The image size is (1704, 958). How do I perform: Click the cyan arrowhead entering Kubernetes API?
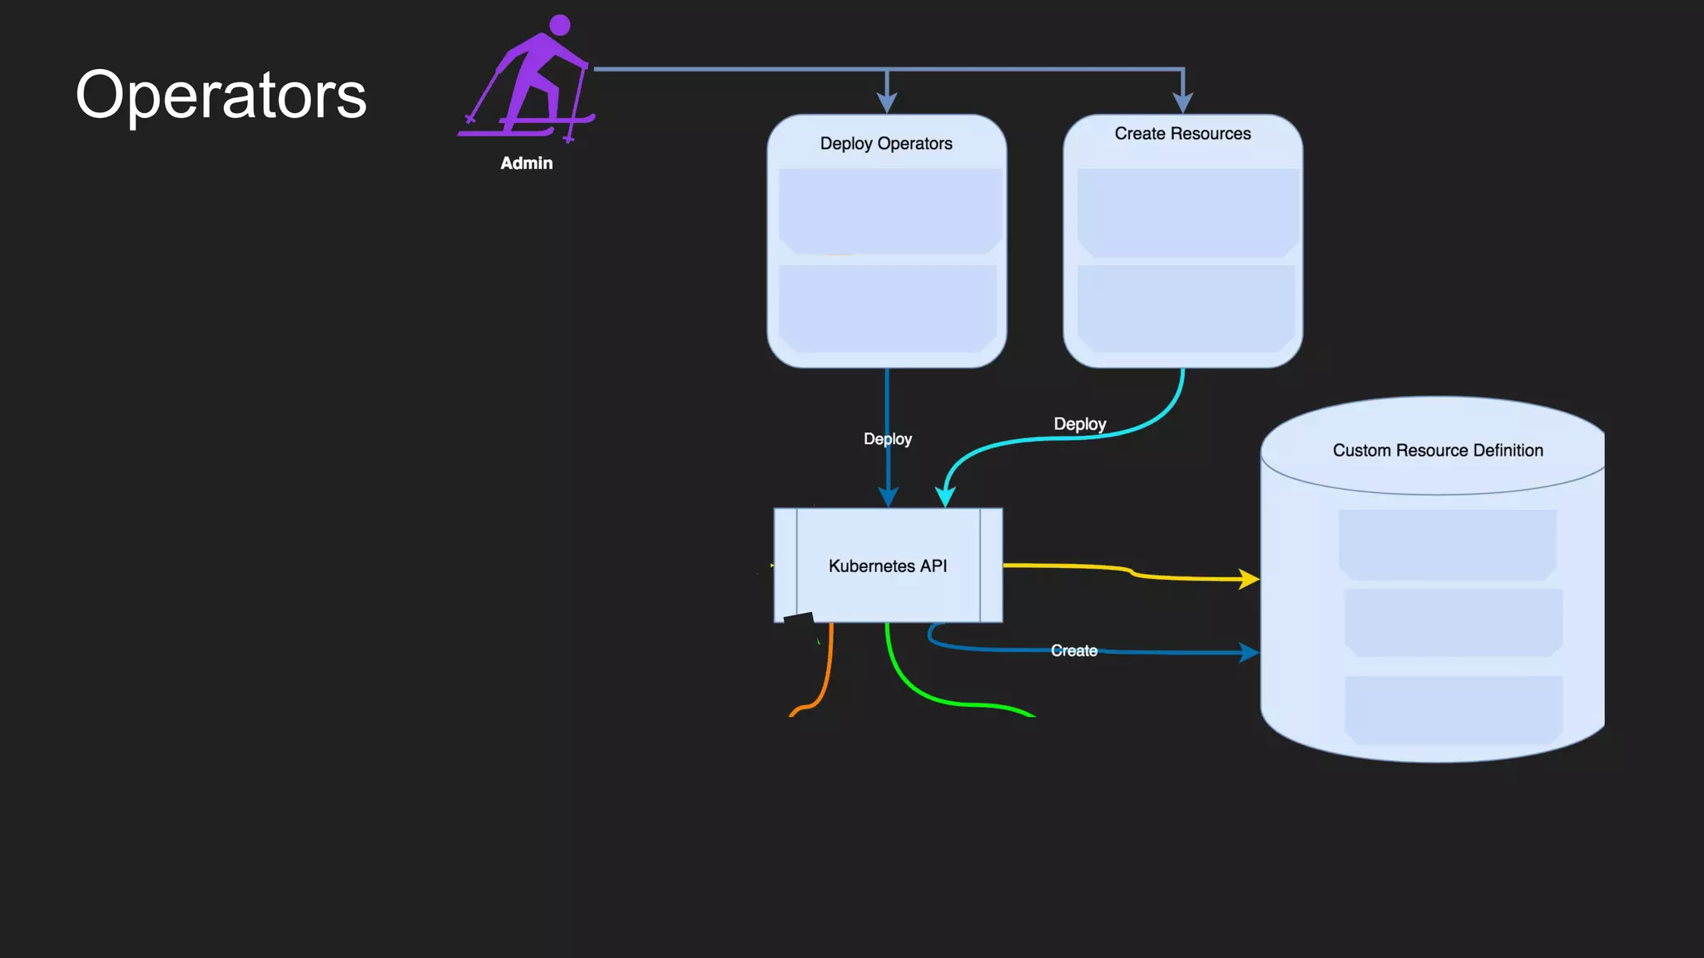tap(945, 496)
